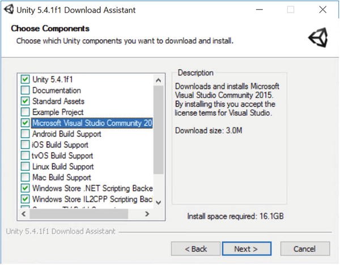Viewport: 340px width, 265px height.
Task: Select the Standard Assets list label
Action: (58, 101)
